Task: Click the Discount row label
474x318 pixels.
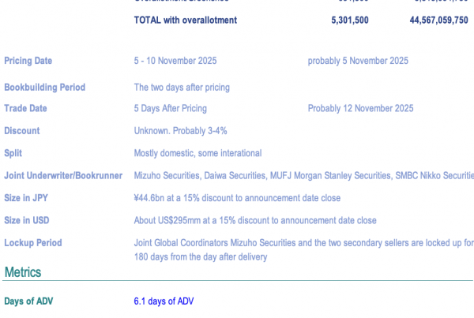Action: [x=21, y=131]
